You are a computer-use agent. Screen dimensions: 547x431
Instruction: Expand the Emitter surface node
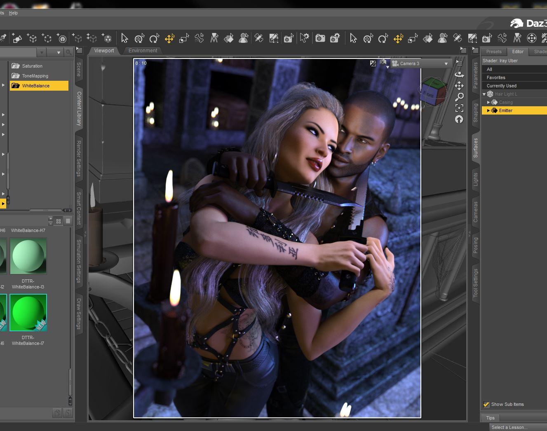(x=488, y=110)
